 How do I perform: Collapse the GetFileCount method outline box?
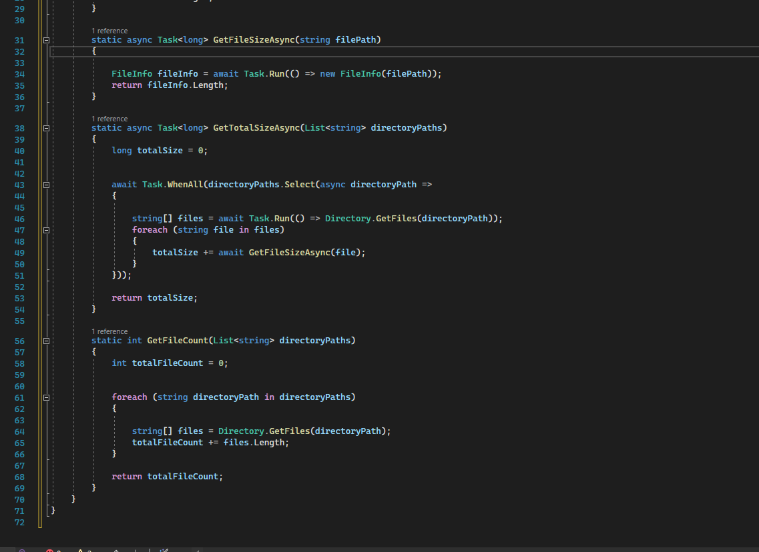pyautogui.click(x=47, y=341)
